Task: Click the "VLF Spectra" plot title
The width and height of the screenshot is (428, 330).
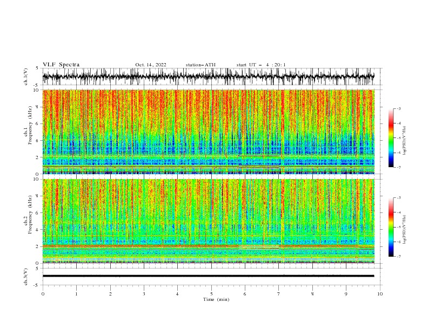Action: (61, 65)
